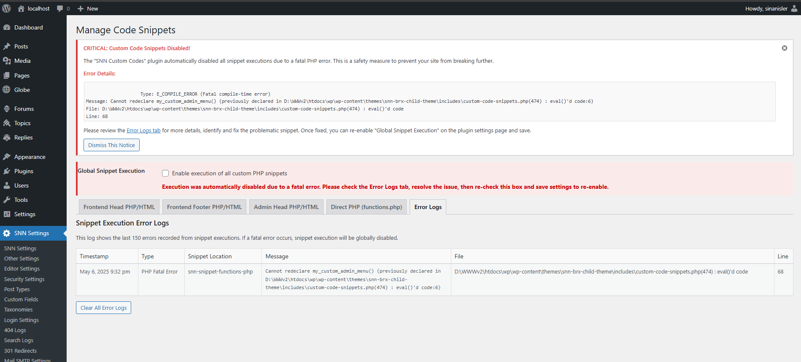The height and width of the screenshot is (362, 801).
Task: Click the SNN Settings gear icon
Action: (7, 233)
